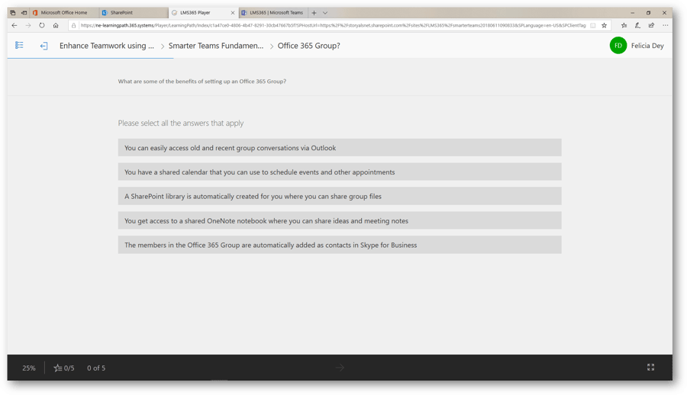
Task: Click the FD user avatar
Action: 618,46
